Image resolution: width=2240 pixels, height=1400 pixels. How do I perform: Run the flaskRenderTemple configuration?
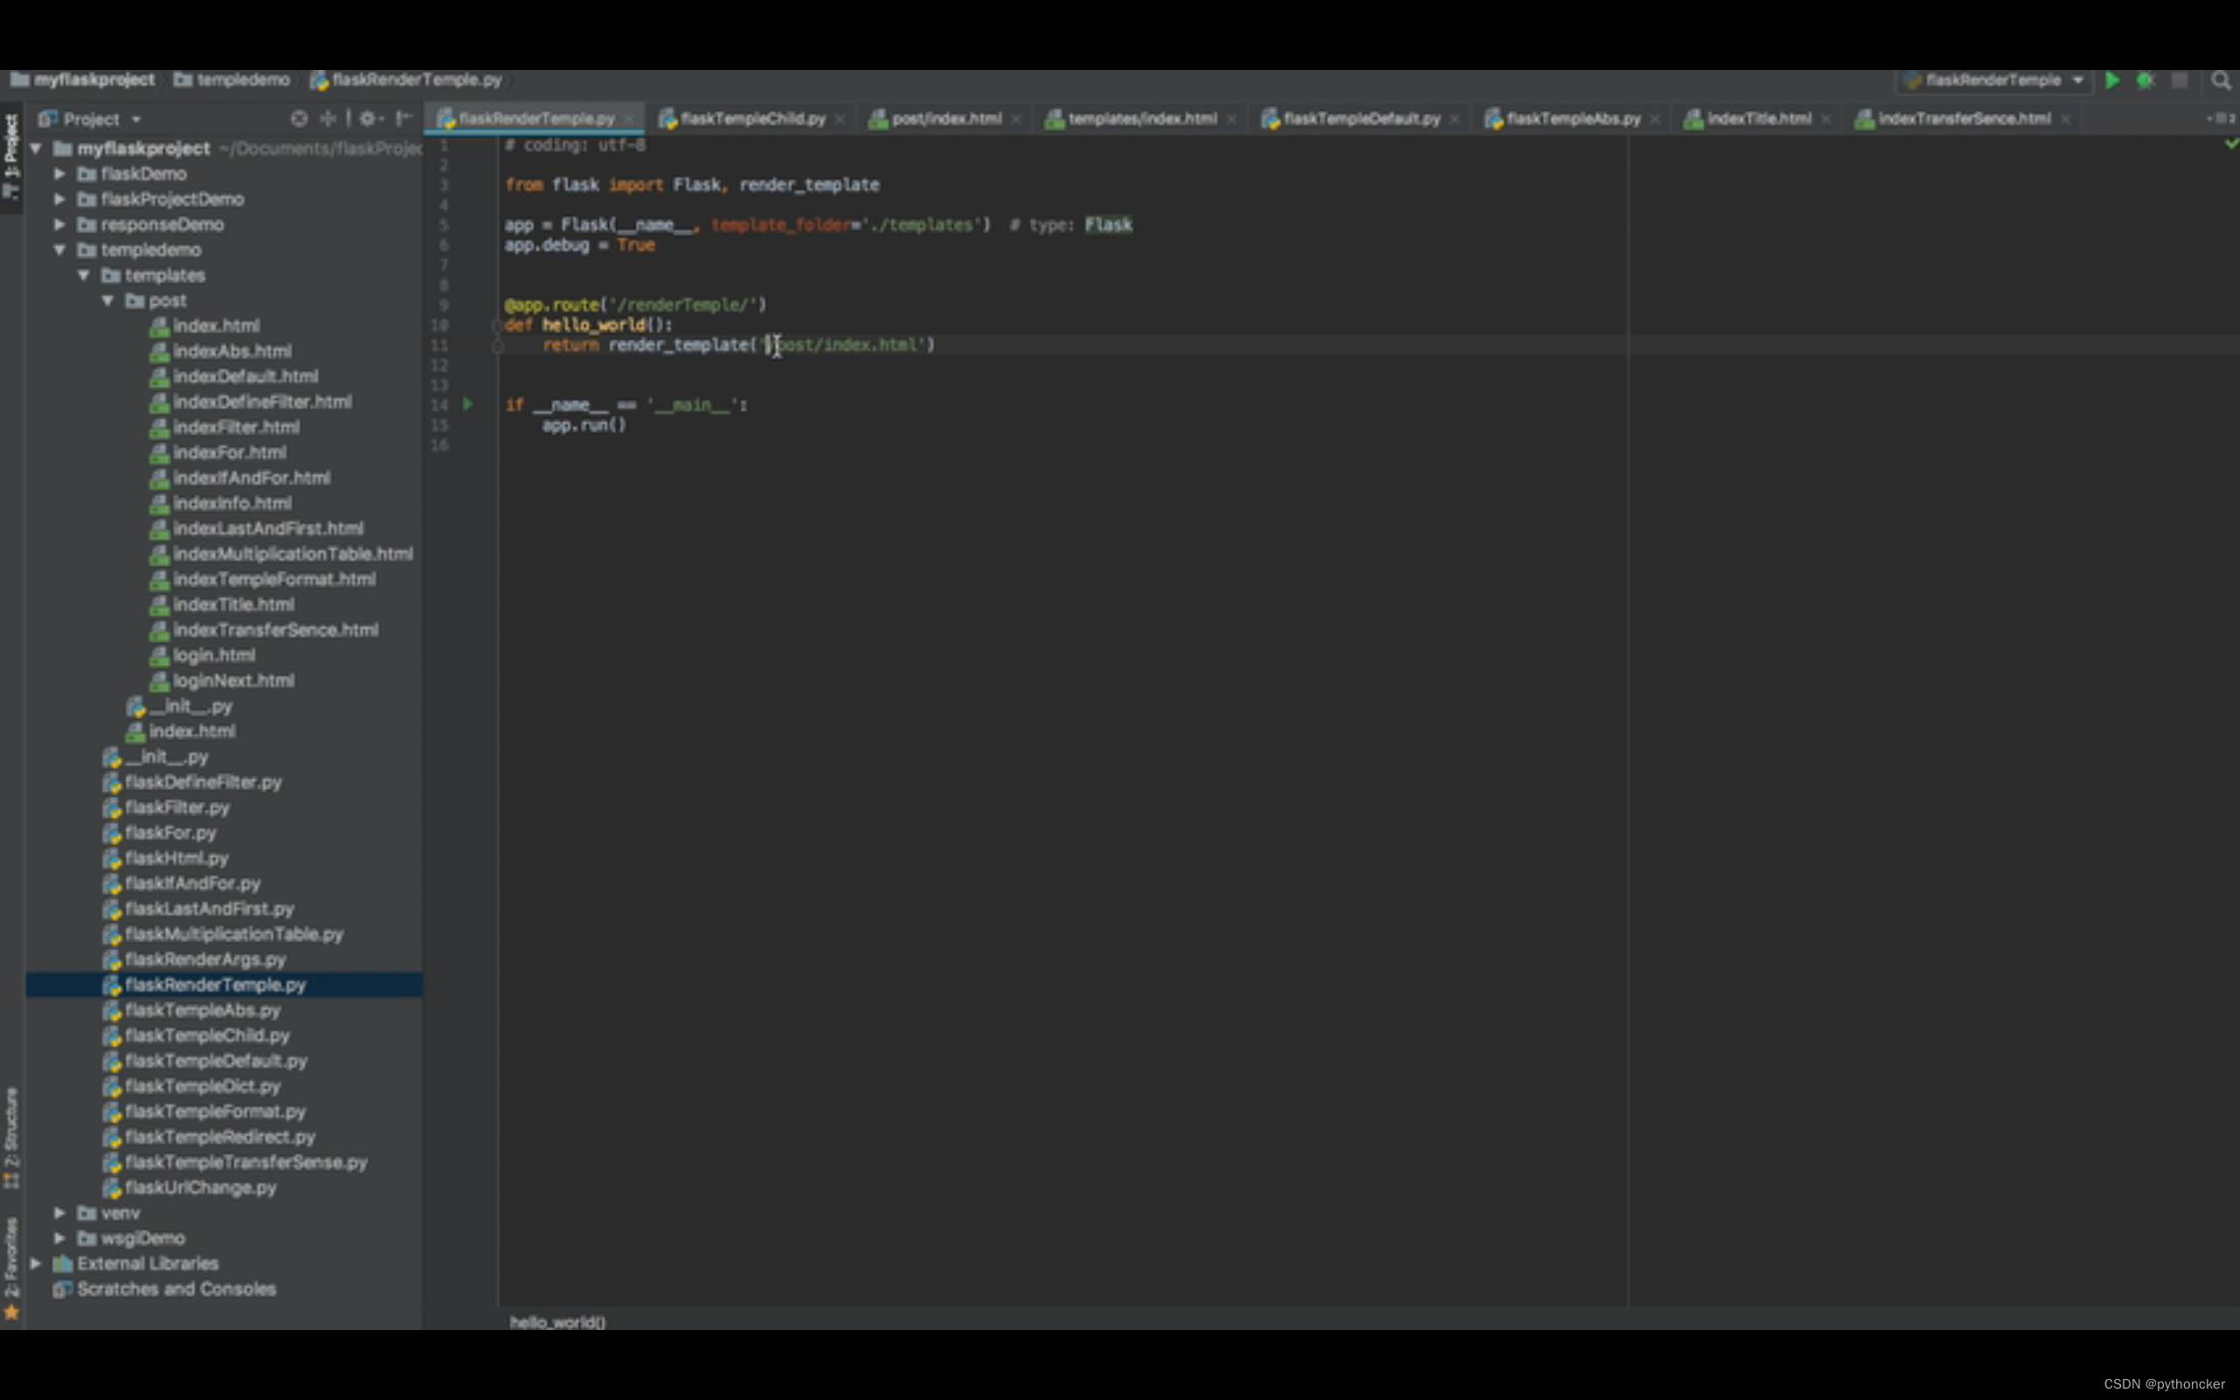coord(2112,80)
